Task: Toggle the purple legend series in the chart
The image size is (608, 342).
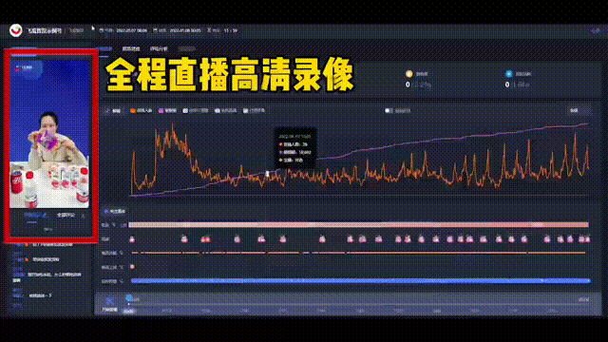Action: (x=167, y=110)
